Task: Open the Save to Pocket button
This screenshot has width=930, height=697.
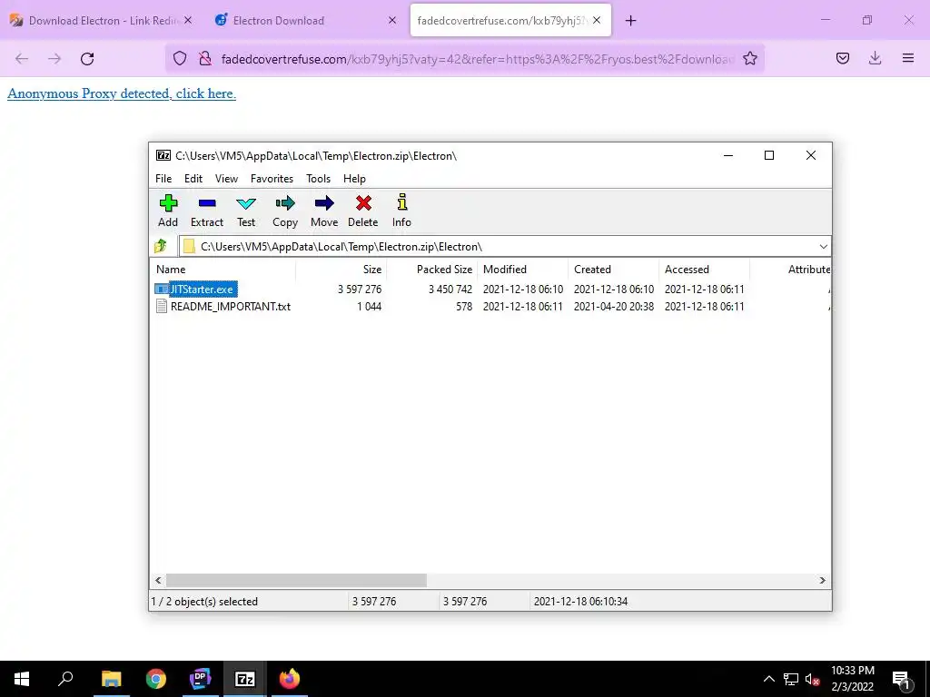Action: click(x=842, y=58)
